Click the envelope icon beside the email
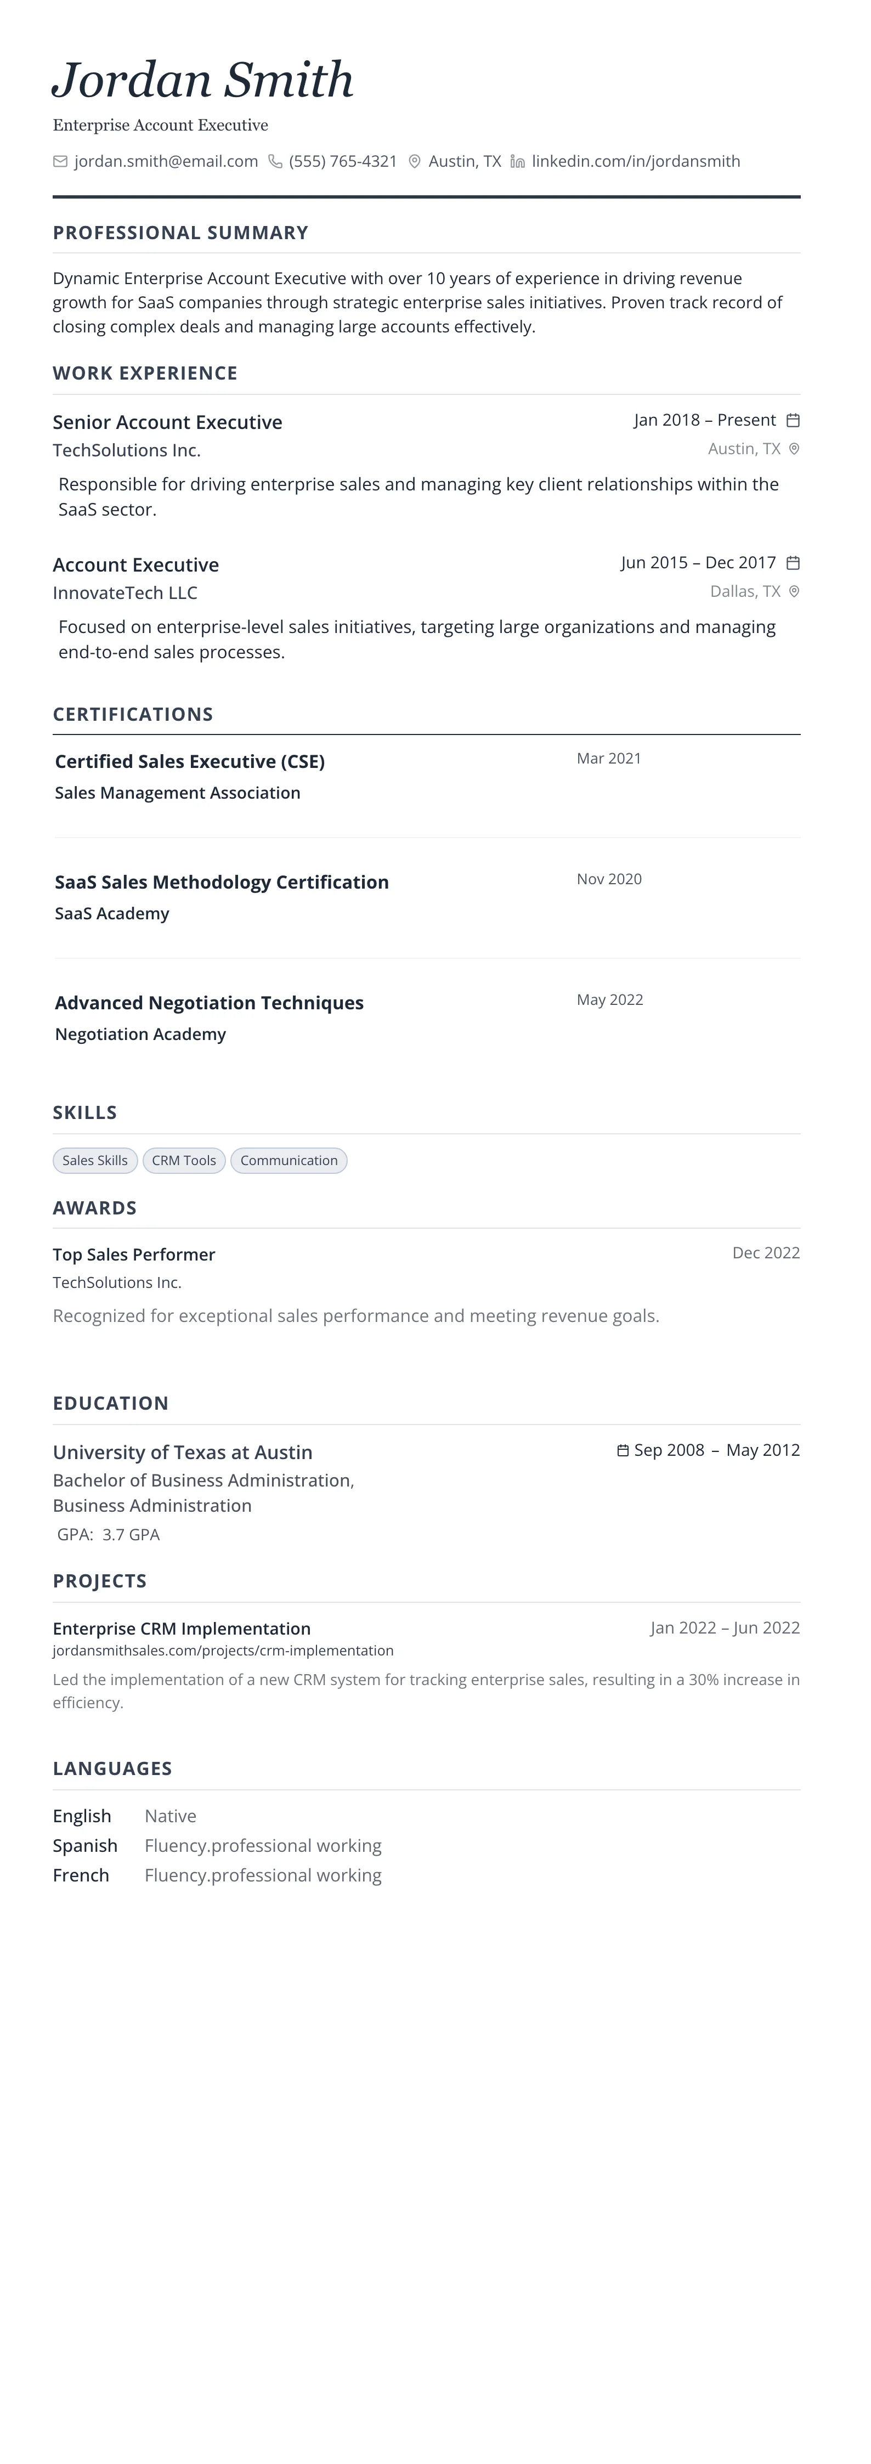This screenshot has height=2464, width=871. [60, 162]
